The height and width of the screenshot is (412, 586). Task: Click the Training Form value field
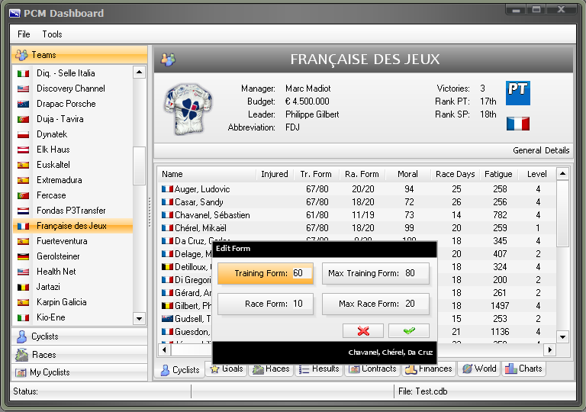tap(301, 273)
